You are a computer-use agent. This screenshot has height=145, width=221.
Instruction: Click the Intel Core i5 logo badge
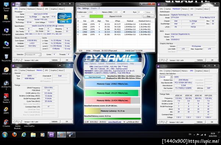point(64,18)
